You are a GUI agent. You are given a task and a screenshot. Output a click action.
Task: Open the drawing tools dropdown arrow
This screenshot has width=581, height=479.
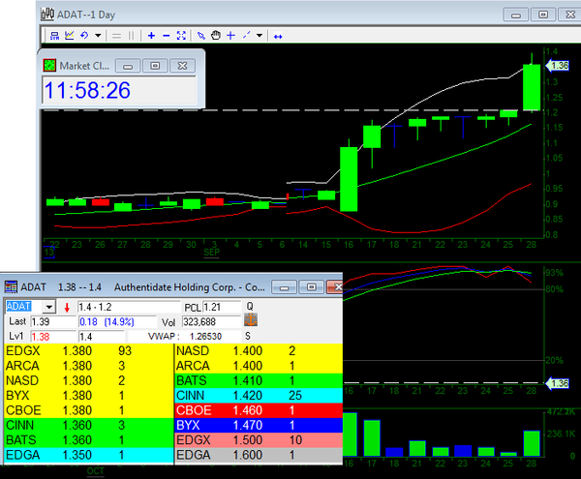[x=260, y=36]
